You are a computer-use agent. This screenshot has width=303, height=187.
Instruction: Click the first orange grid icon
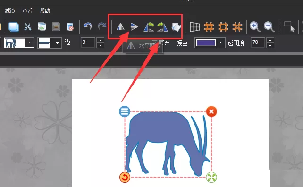(x=209, y=27)
